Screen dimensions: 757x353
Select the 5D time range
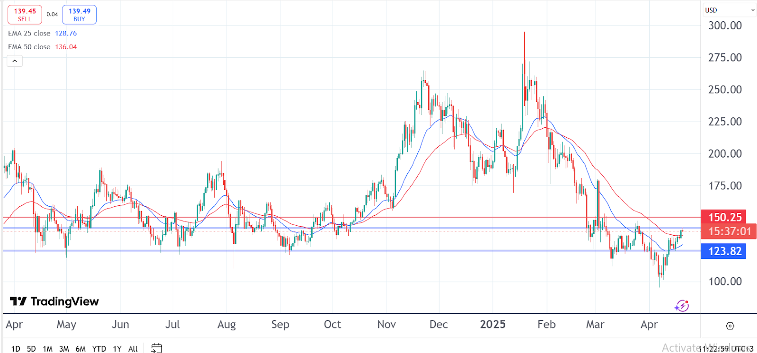click(31, 349)
